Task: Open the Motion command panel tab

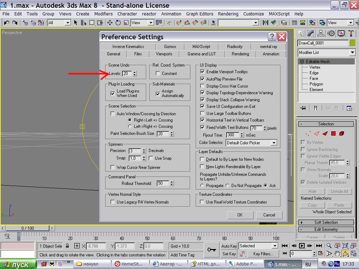Action: click(331, 34)
